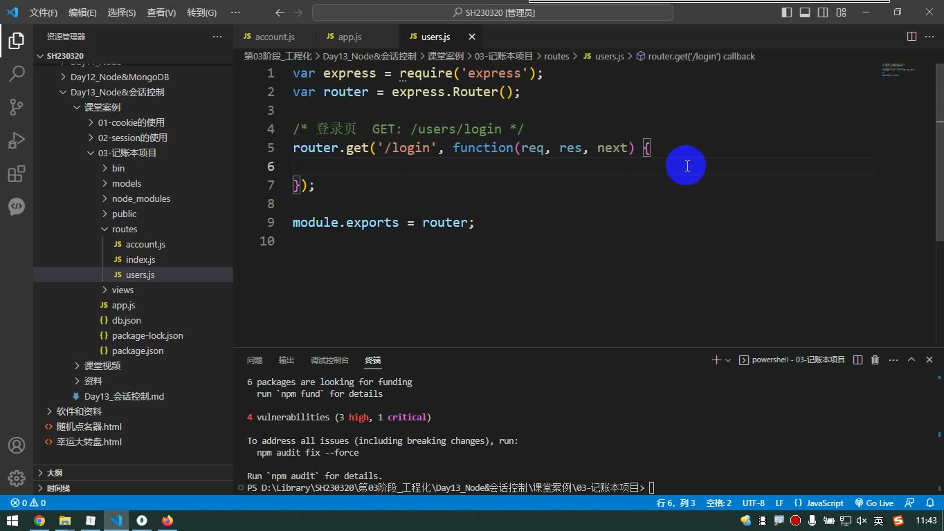The width and height of the screenshot is (944, 531).
Task: Open index.js in the file tree
Action: coord(140,259)
